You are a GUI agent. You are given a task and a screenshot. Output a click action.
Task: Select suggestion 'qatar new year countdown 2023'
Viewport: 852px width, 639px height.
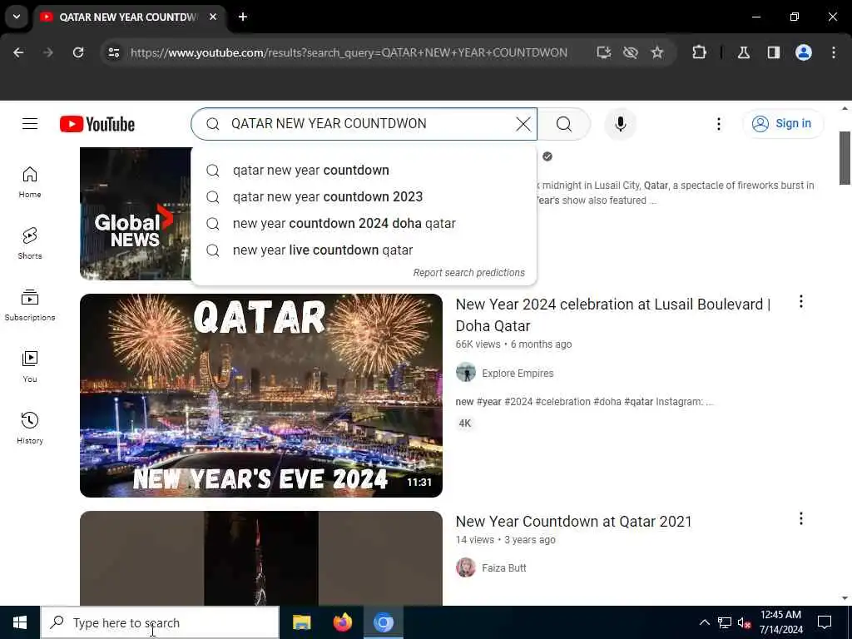click(x=364, y=196)
